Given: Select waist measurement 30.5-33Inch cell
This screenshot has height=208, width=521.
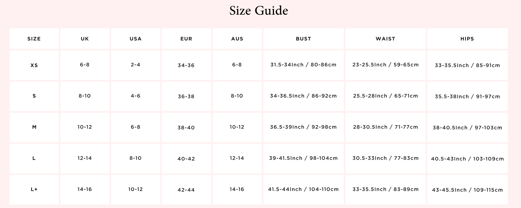Looking at the screenshot, I should coord(385,158).
